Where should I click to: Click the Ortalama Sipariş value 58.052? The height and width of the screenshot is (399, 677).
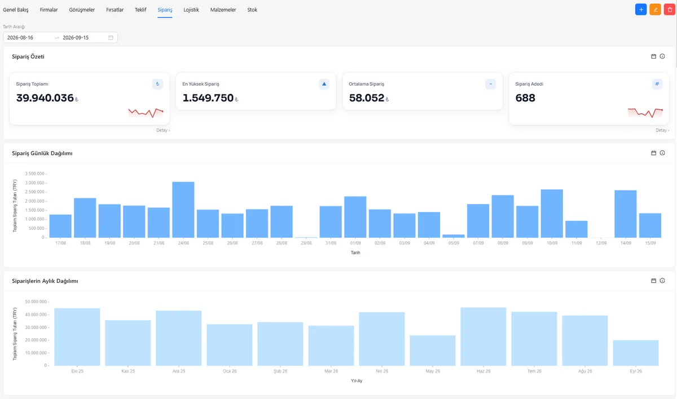(367, 98)
